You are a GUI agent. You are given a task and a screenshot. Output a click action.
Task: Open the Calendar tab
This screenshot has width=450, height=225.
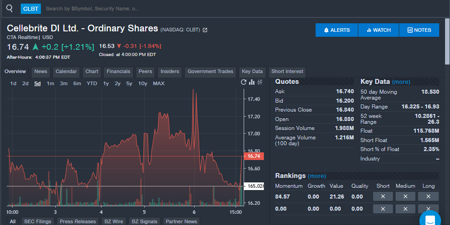point(66,72)
